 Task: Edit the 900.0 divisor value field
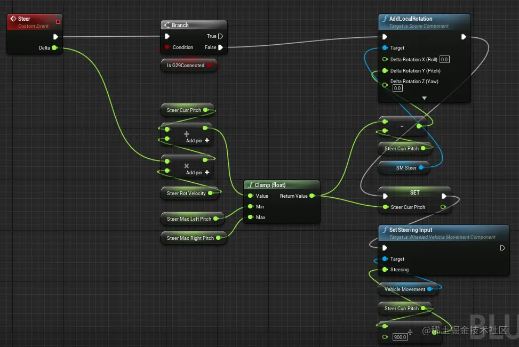coord(400,337)
